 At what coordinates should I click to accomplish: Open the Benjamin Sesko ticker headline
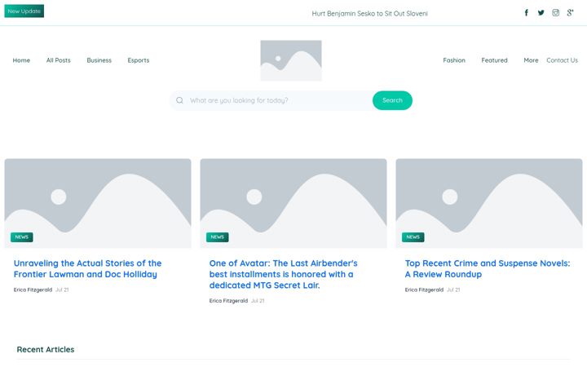[369, 14]
